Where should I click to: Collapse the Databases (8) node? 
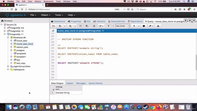click(x=8, y=37)
